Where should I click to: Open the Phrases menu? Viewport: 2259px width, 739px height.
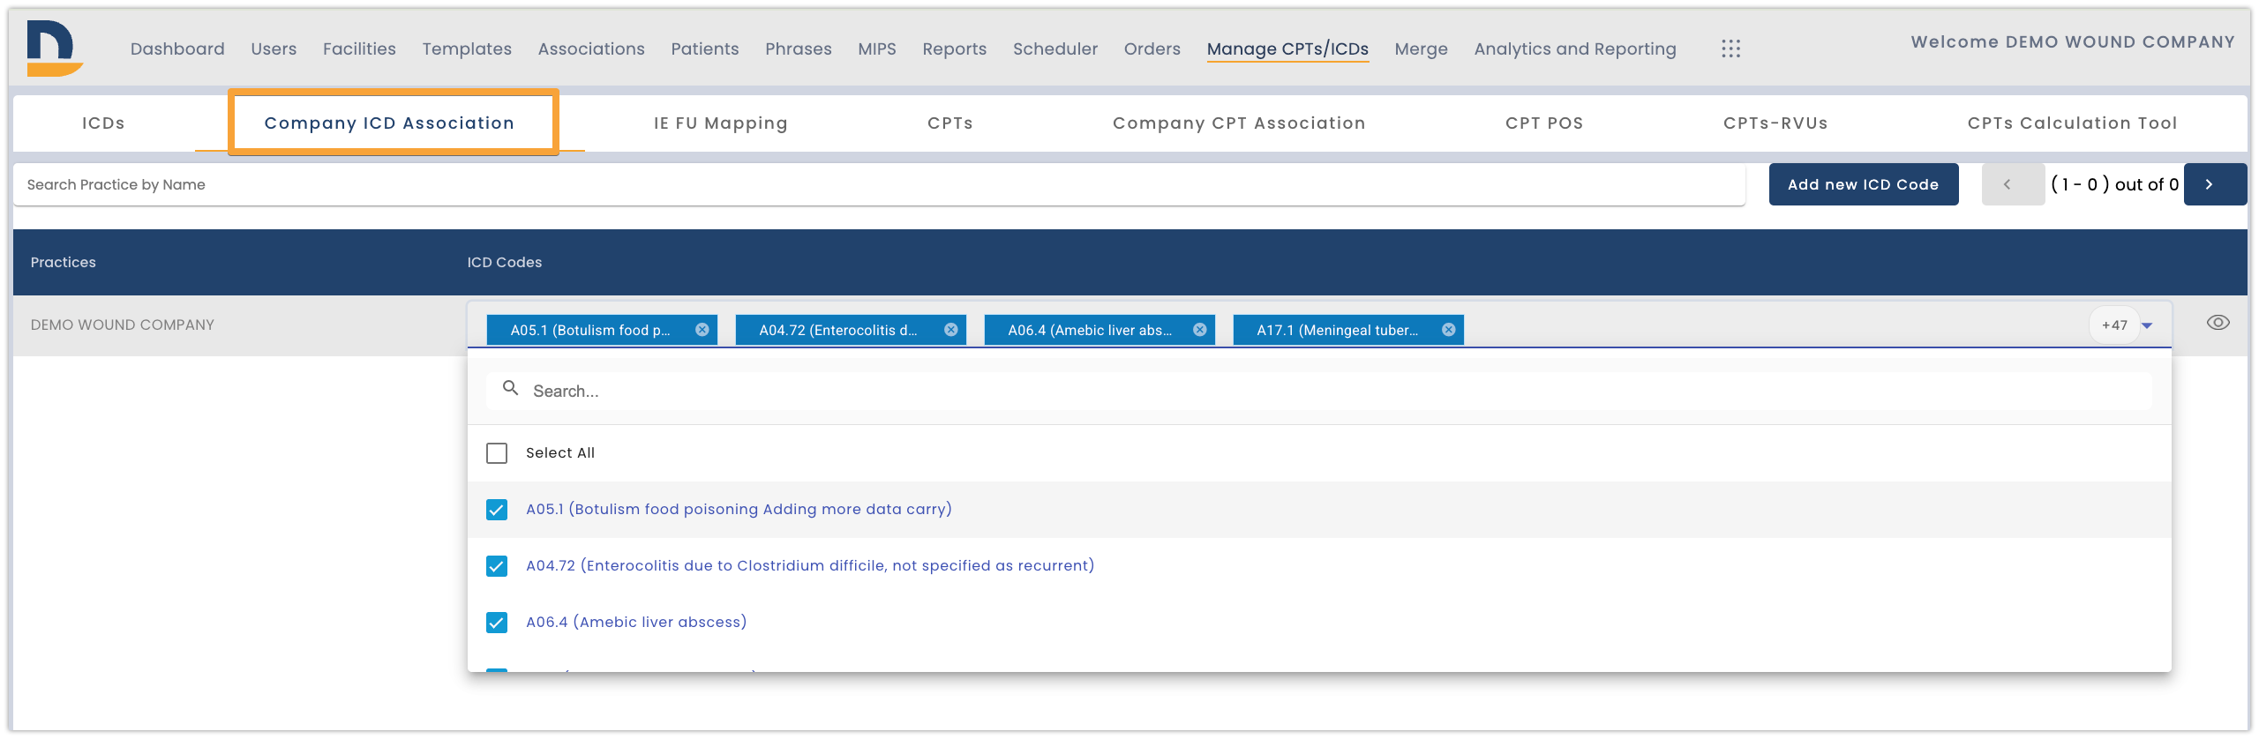(799, 49)
